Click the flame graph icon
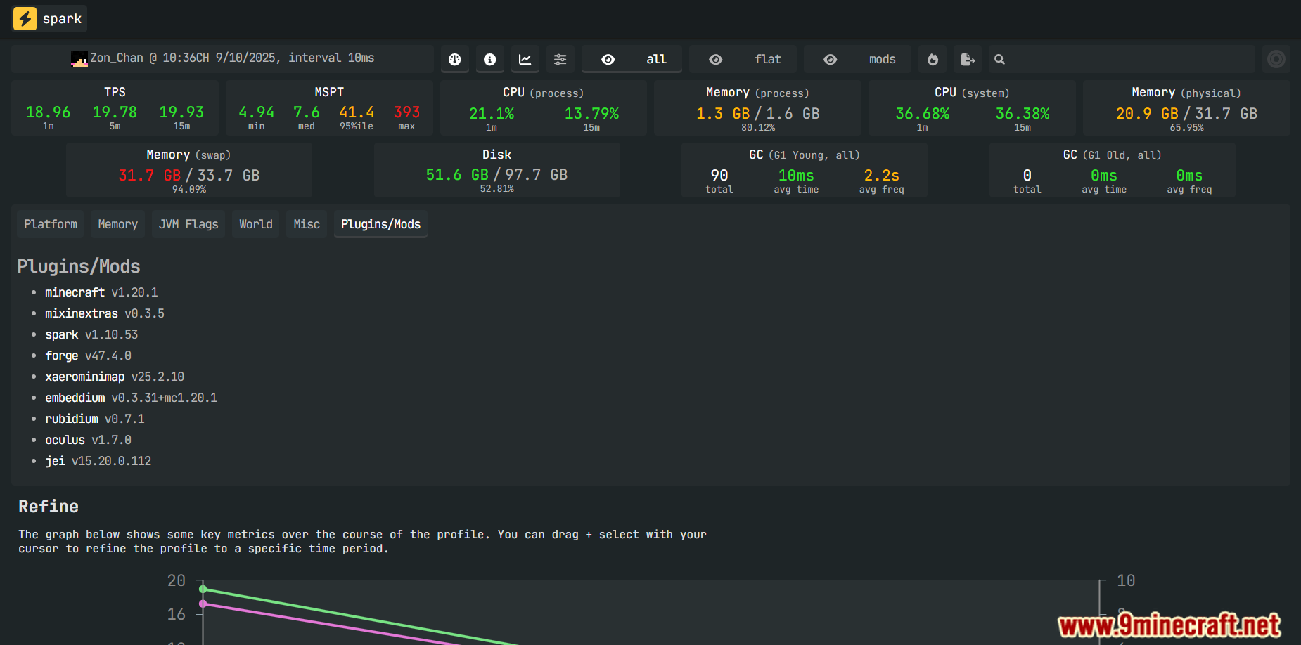 point(933,60)
